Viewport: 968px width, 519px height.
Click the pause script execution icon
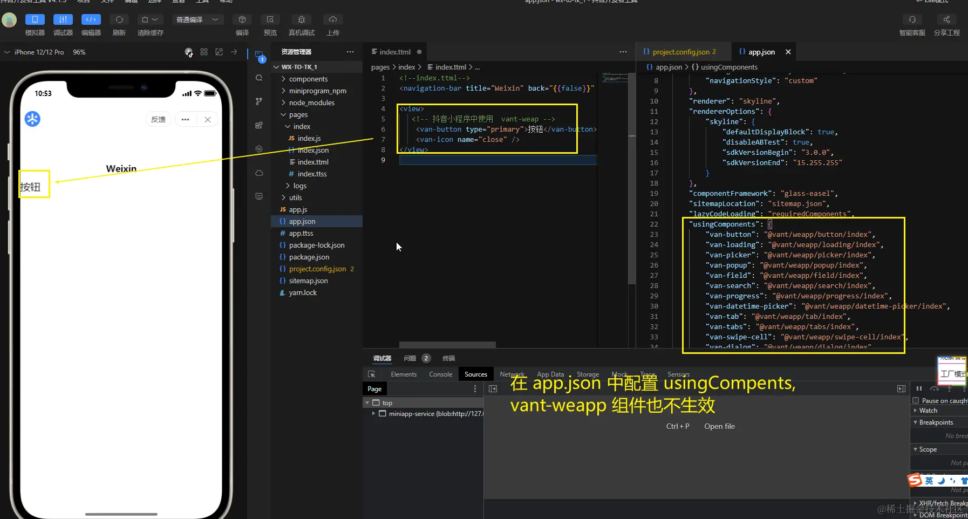919,389
